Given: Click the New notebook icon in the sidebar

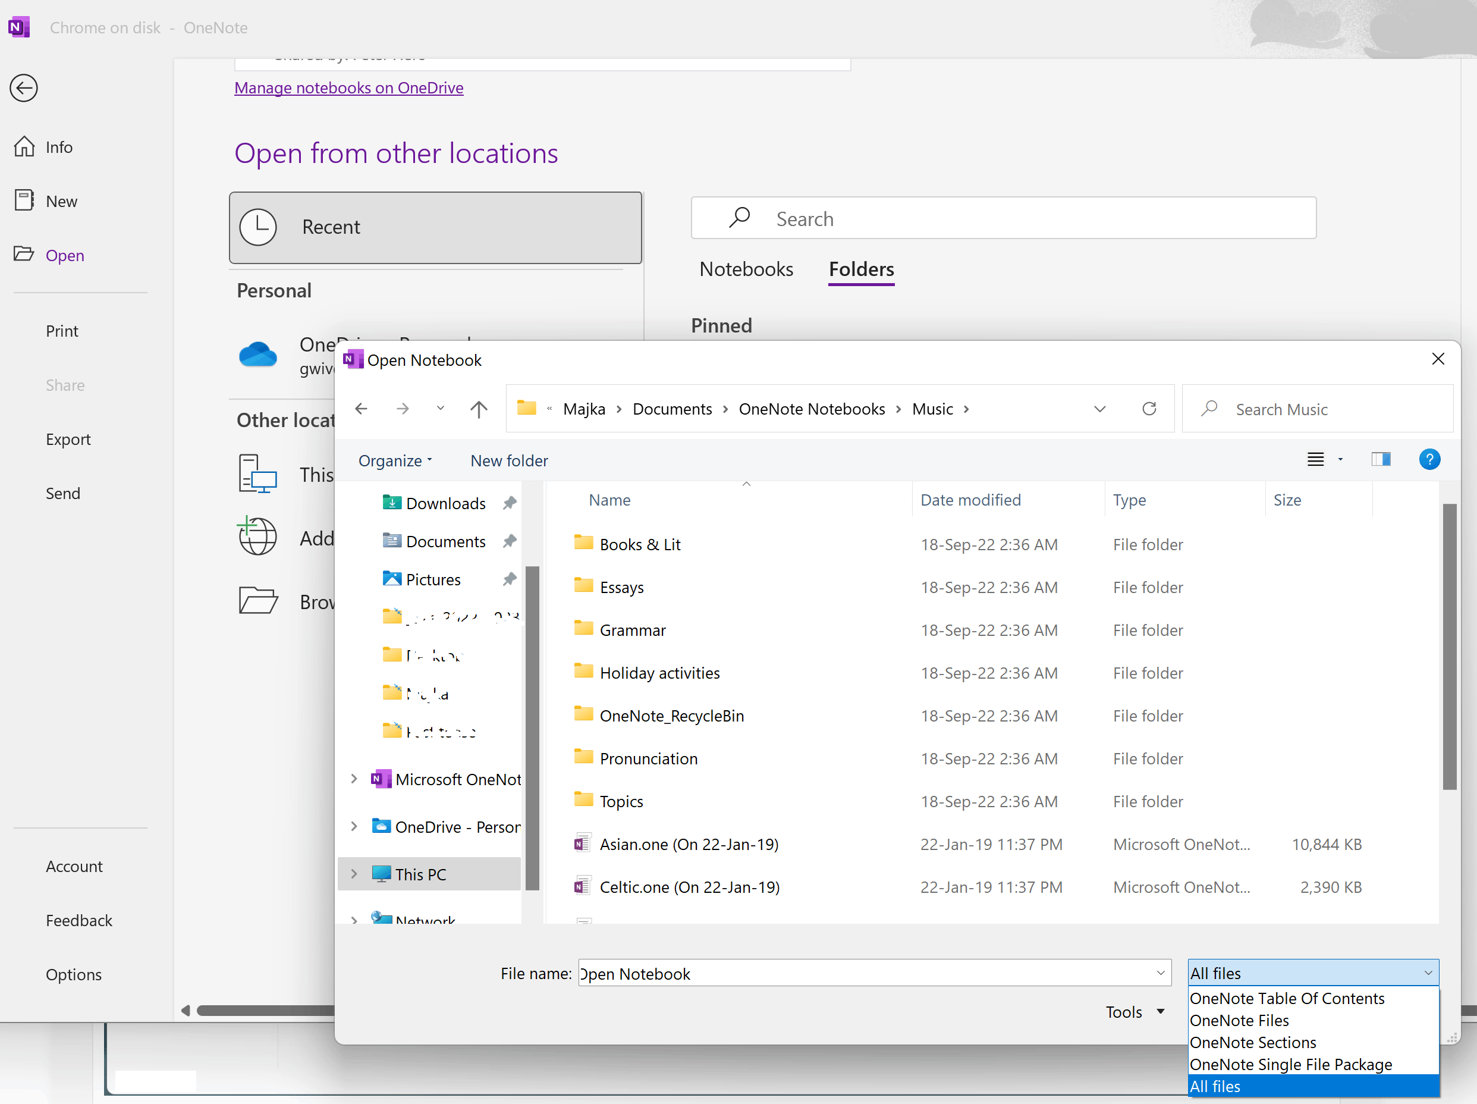Looking at the screenshot, I should pos(25,200).
